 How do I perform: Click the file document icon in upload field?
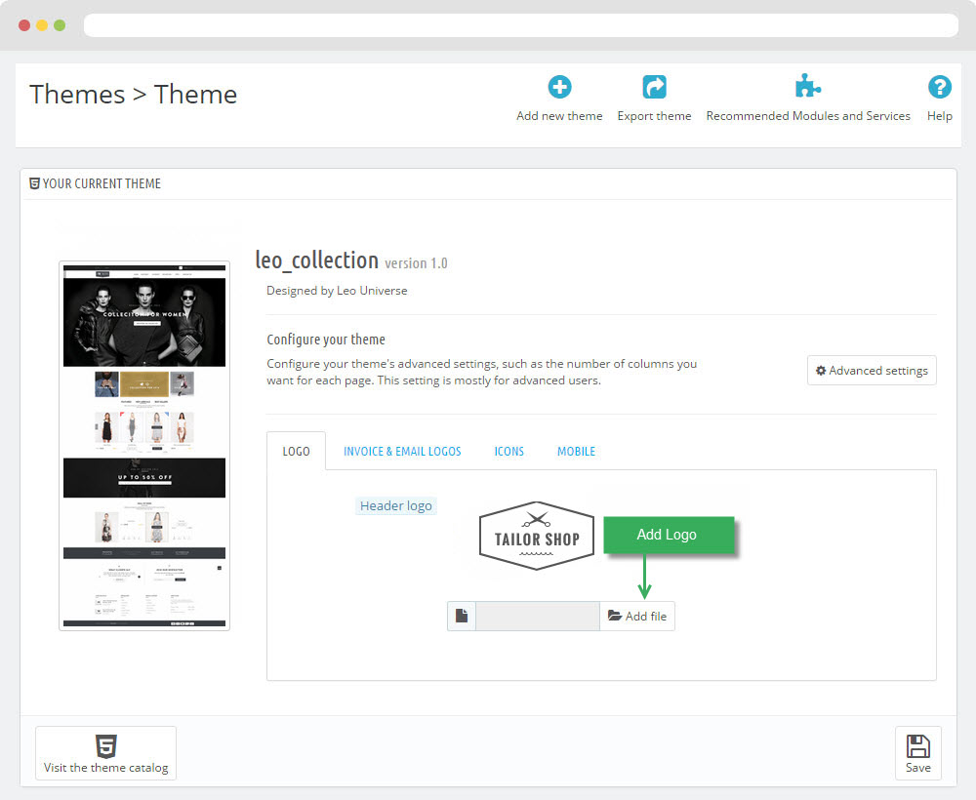point(462,616)
